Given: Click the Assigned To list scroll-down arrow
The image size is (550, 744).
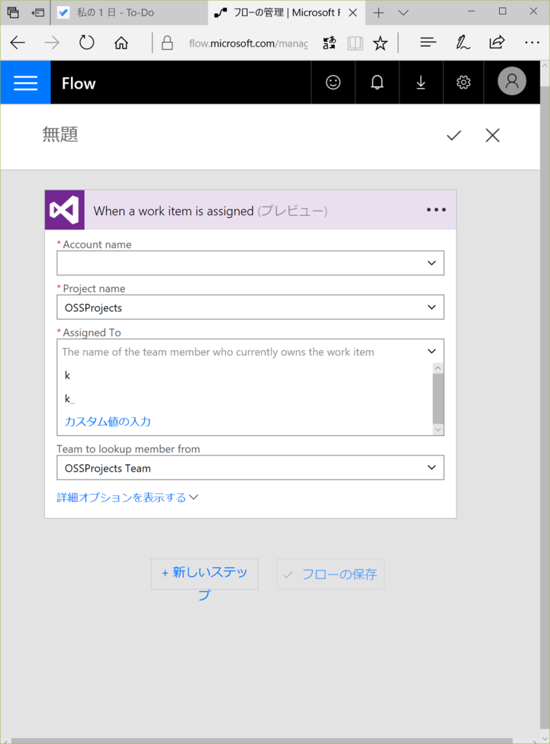Looking at the screenshot, I should (x=438, y=429).
